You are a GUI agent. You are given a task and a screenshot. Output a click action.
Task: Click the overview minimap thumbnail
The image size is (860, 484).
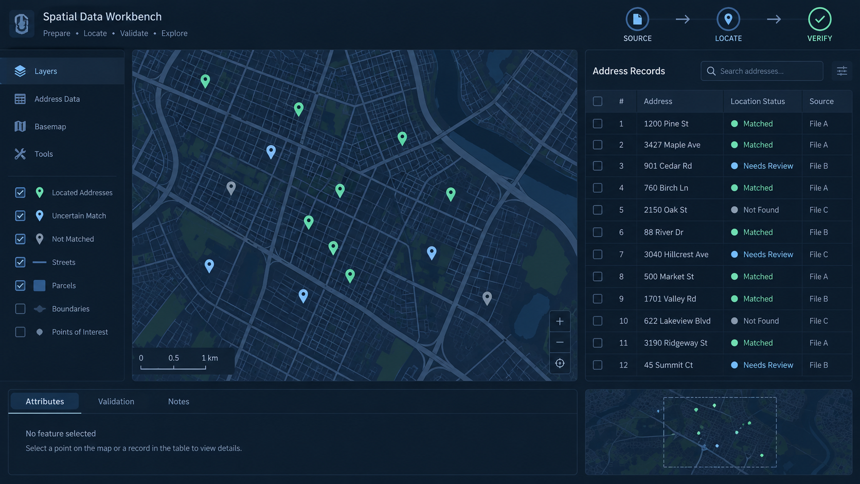pos(719,432)
